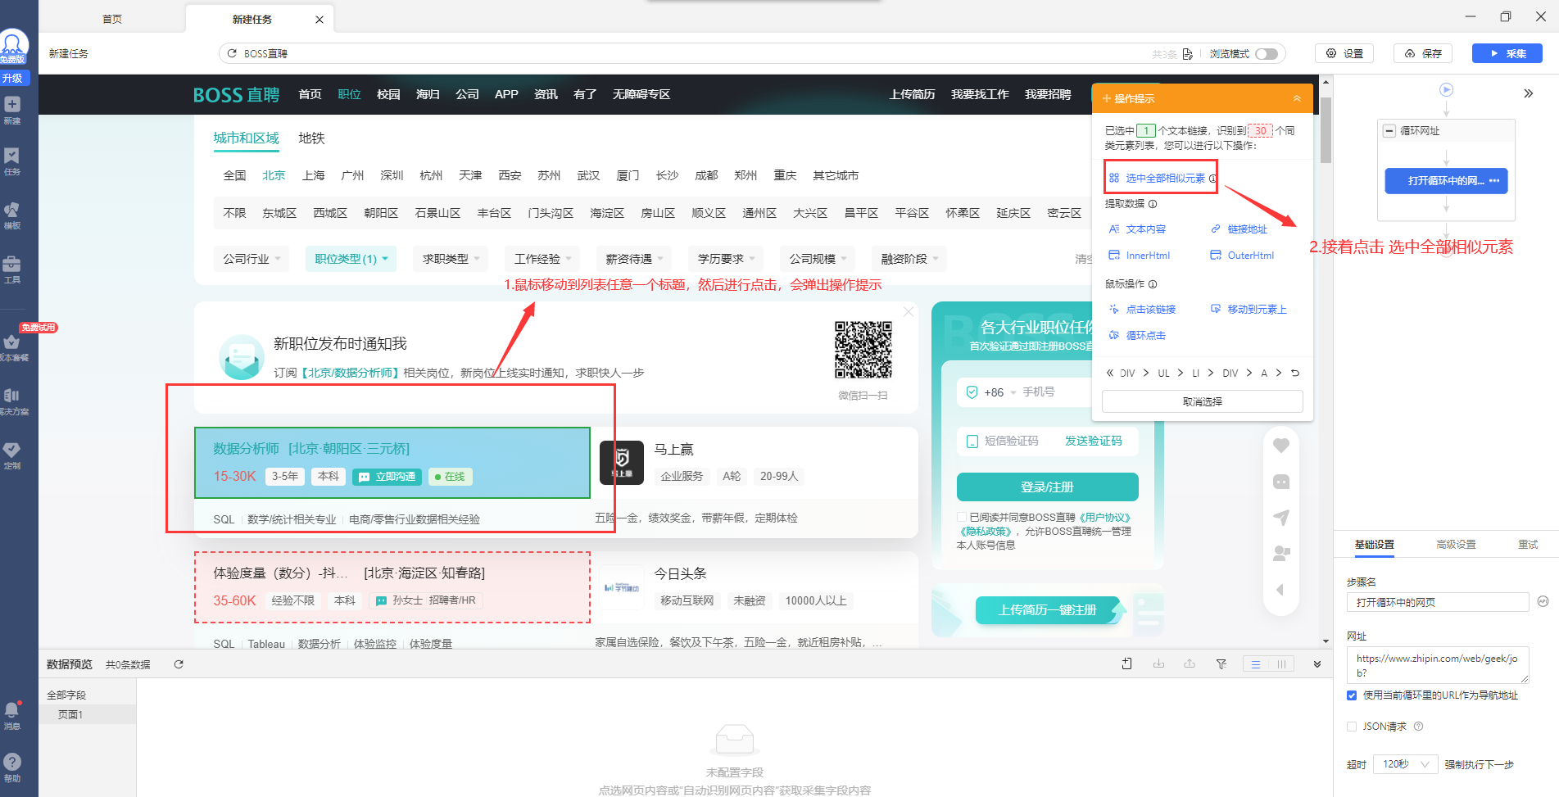1559x797 pixels.
Task: Choose 文本内容 extraction option
Action: (1137, 229)
